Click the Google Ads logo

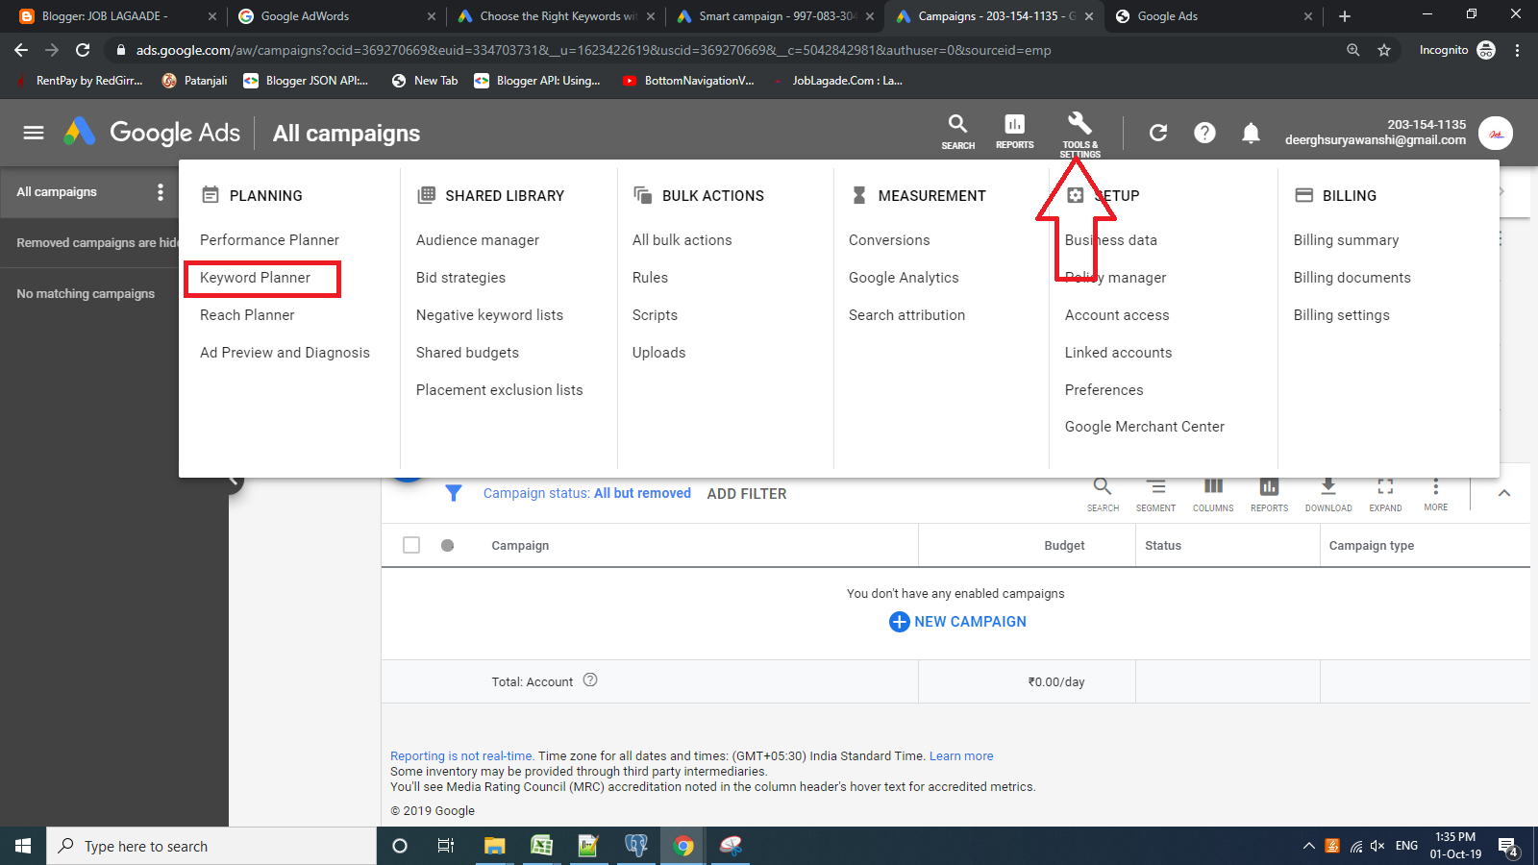tap(152, 133)
